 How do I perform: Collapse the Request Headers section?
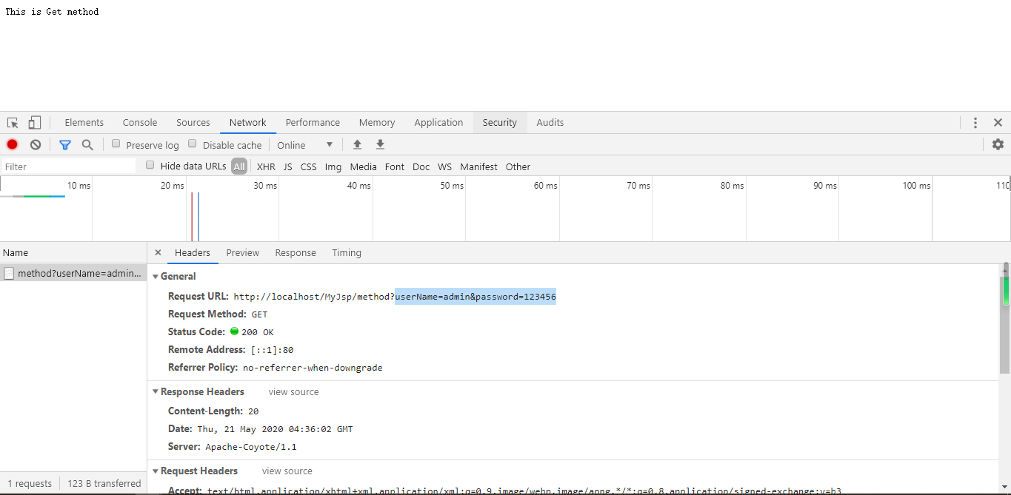pyautogui.click(x=156, y=471)
